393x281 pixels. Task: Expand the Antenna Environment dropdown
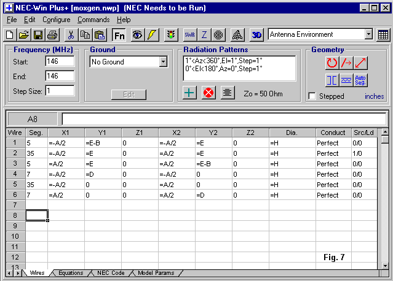(368, 35)
